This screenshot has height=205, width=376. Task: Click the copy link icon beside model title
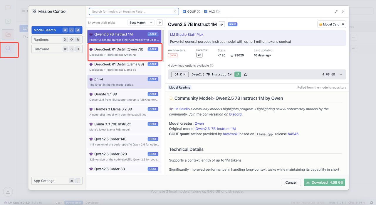pyautogui.click(x=222, y=24)
